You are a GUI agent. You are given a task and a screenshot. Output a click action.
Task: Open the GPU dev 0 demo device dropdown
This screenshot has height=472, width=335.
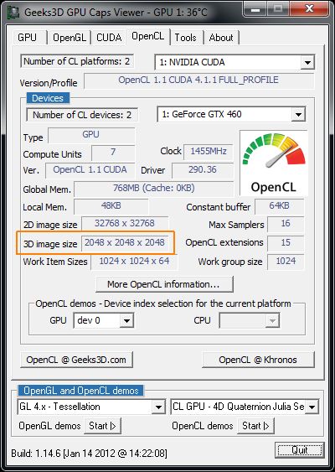126,321
